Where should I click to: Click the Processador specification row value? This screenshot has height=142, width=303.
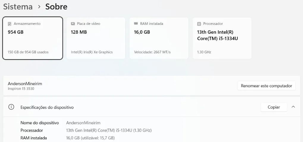(109, 130)
